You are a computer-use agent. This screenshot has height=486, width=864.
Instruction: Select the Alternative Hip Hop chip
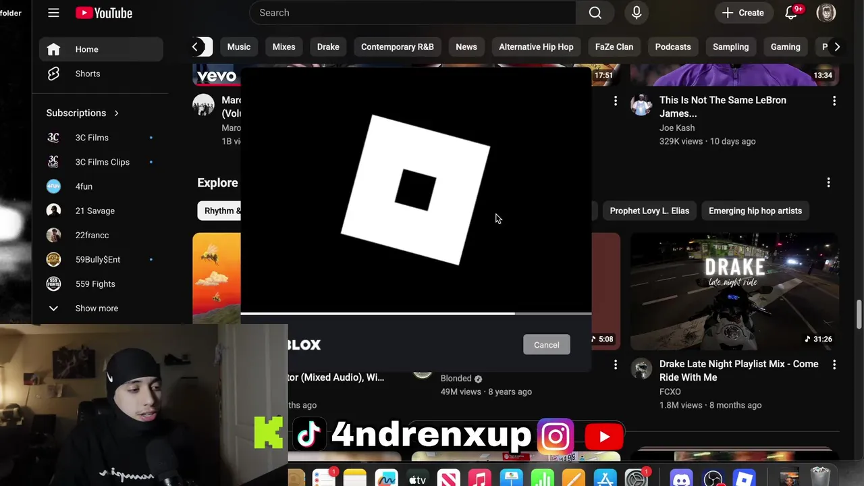coord(536,47)
